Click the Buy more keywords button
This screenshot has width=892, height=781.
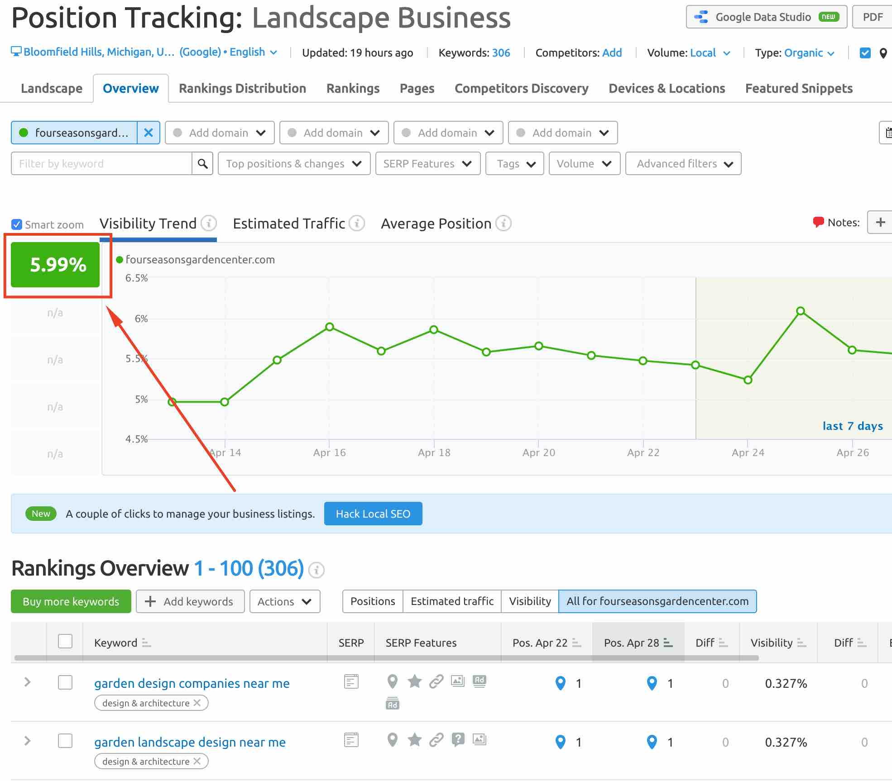coord(71,601)
